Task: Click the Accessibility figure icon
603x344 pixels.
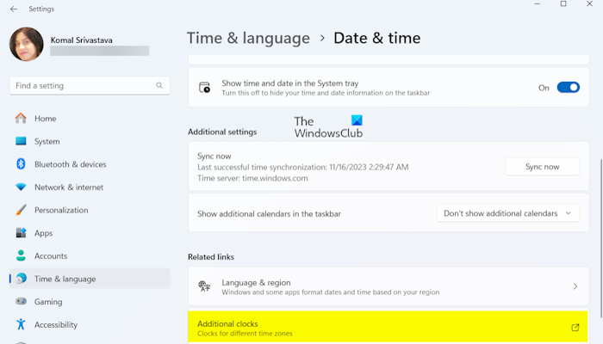Action: (x=21, y=325)
